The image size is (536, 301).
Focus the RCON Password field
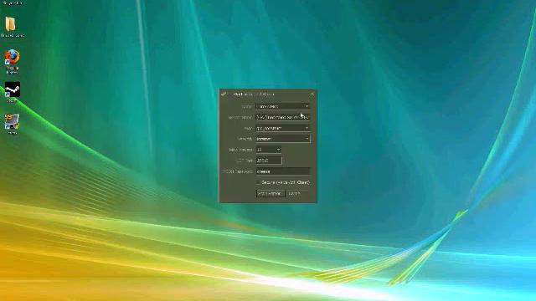(x=283, y=171)
